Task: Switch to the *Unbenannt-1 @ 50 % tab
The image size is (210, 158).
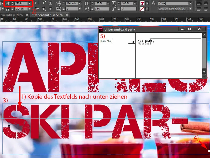Action: coord(48,15)
